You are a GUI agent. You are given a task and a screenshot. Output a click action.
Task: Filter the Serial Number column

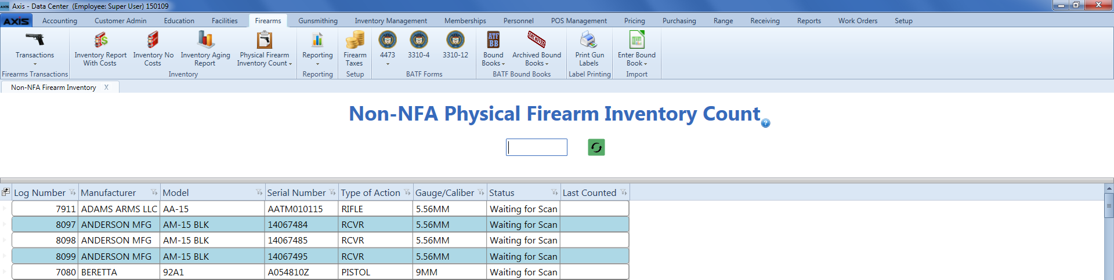(332, 192)
